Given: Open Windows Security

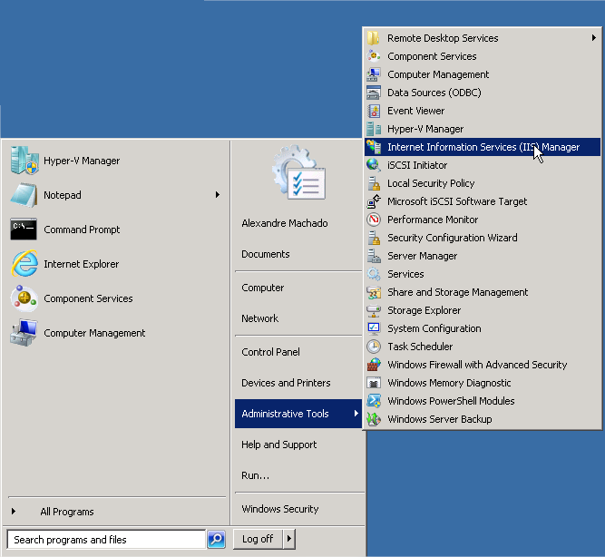Looking at the screenshot, I should pyautogui.click(x=280, y=509).
